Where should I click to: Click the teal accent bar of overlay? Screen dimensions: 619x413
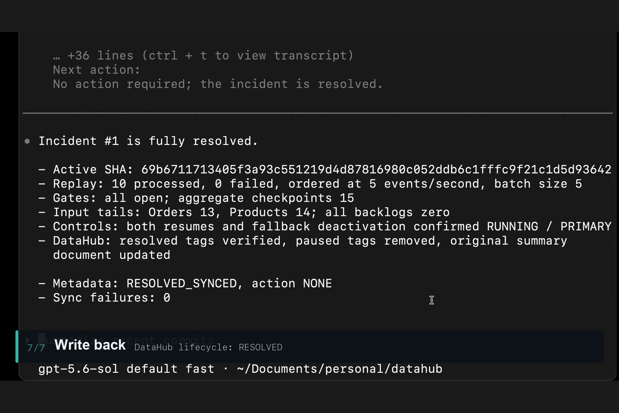pyautogui.click(x=17, y=347)
